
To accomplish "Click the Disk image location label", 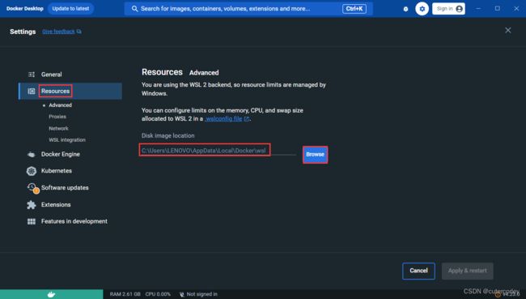I will (168, 136).
